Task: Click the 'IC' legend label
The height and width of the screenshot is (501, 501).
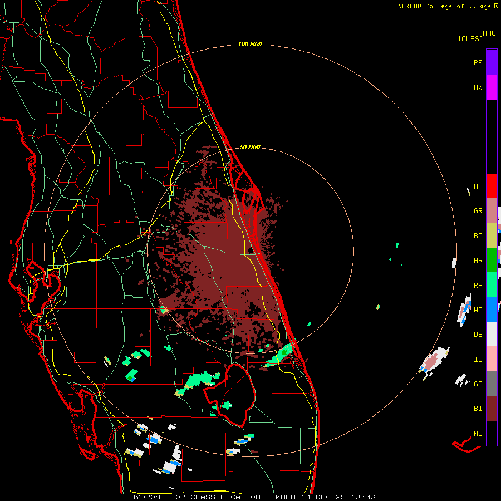Action: [x=478, y=359]
